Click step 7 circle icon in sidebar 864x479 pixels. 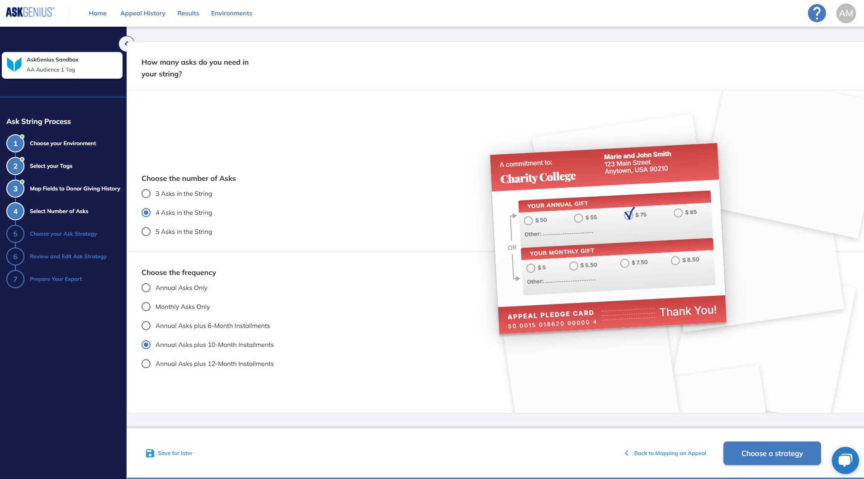tap(15, 279)
